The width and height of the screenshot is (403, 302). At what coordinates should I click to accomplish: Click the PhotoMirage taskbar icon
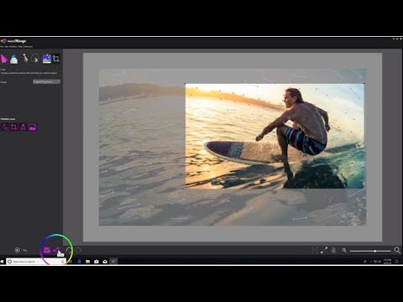click(113, 262)
